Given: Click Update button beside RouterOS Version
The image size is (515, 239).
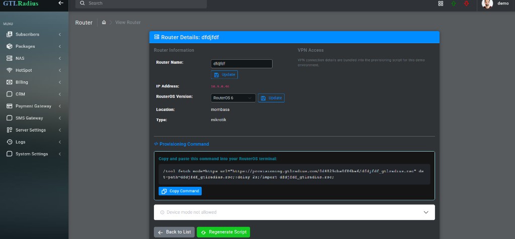Looking at the screenshot, I should pos(271,98).
